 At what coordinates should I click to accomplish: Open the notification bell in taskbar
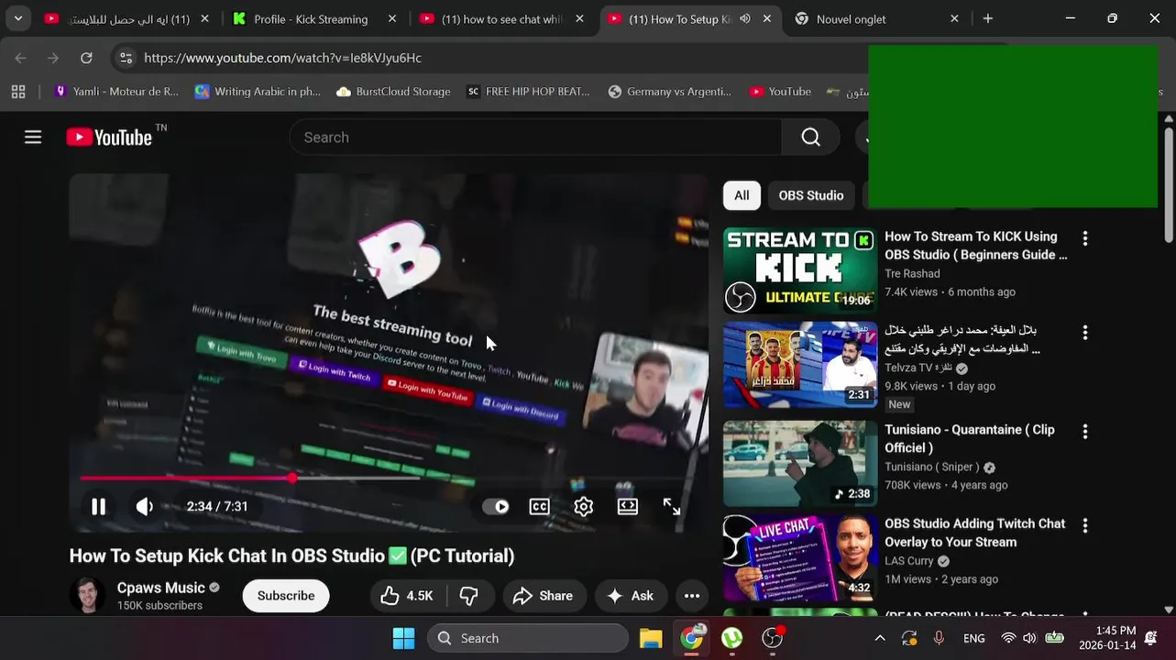coord(1151,638)
